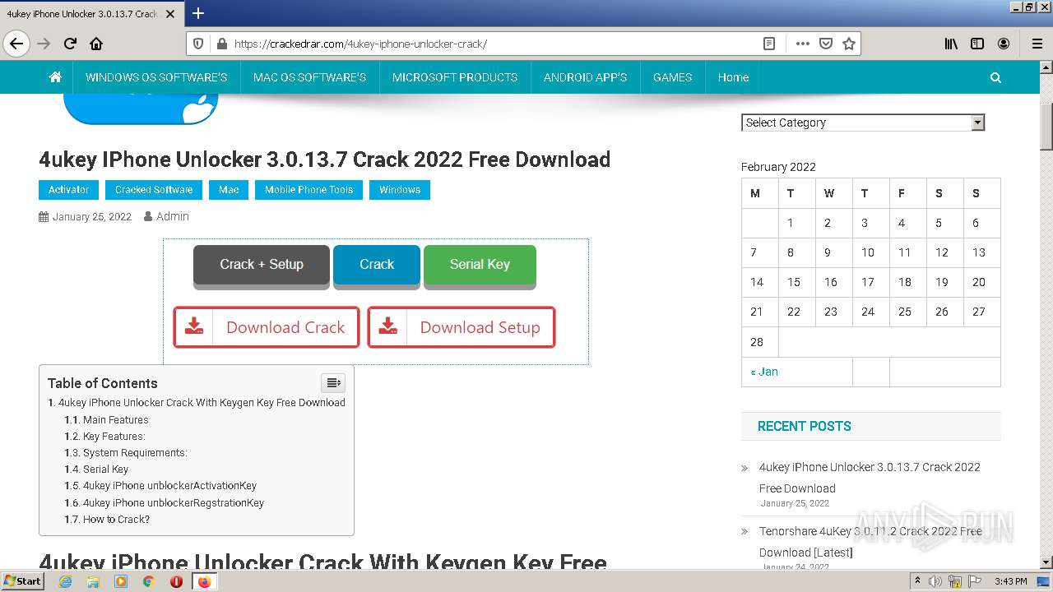Open recent post 4ukey iPhone Unlocker 3.0.13.7

pos(870,478)
